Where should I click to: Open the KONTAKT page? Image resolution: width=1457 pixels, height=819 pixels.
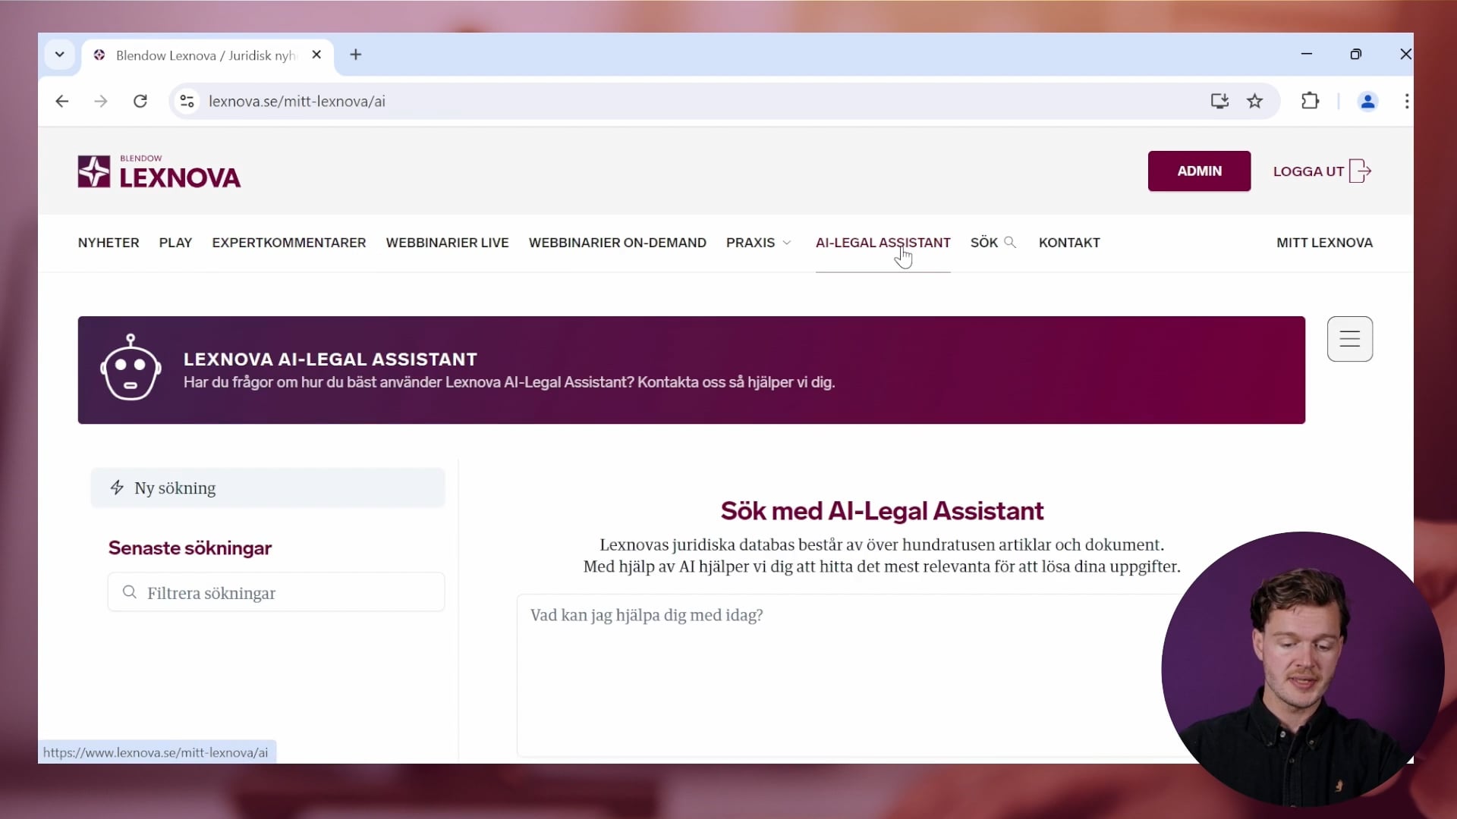[x=1069, y=243]
